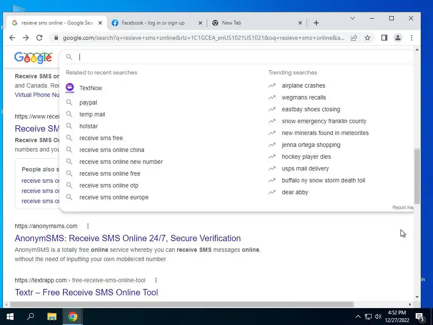Open the Chrome profile avatar
This screenshot has height=325, width=433.
397,38
